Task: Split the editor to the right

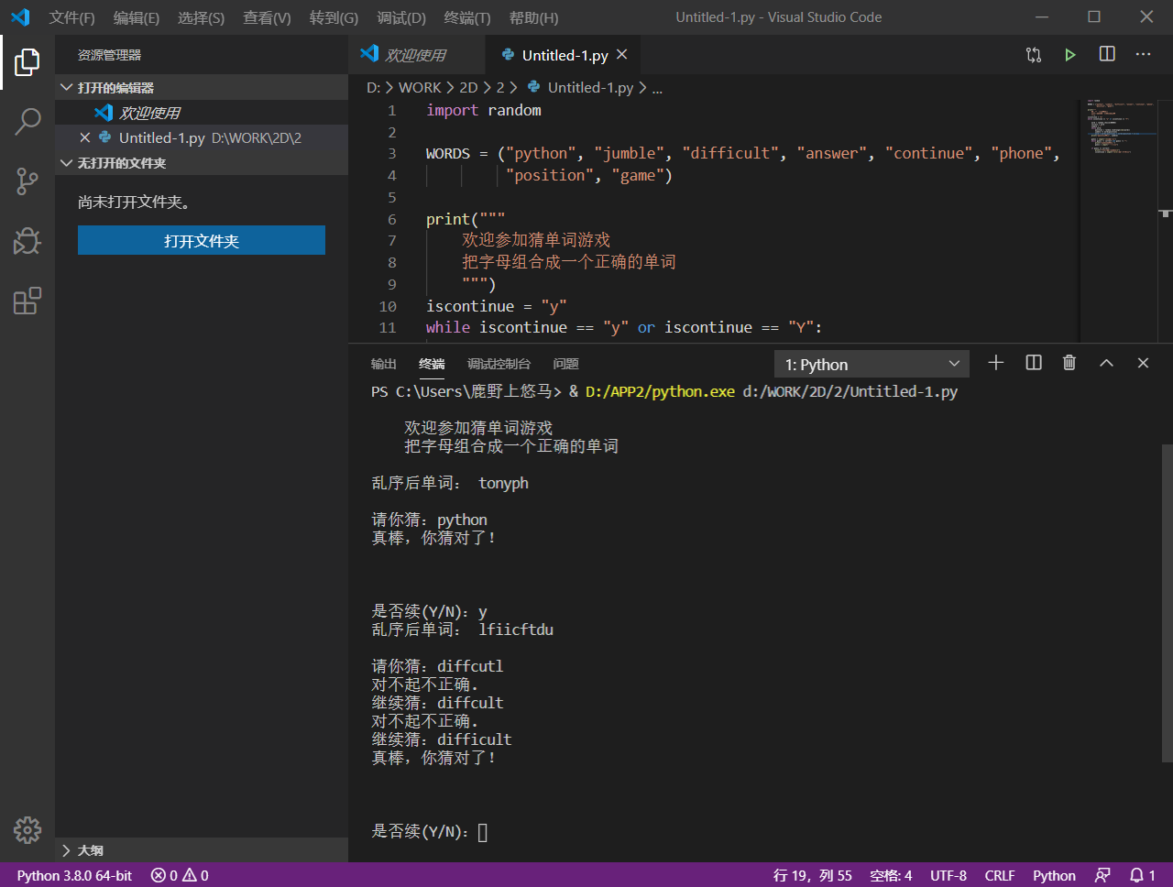Action: click(1107, 55)
